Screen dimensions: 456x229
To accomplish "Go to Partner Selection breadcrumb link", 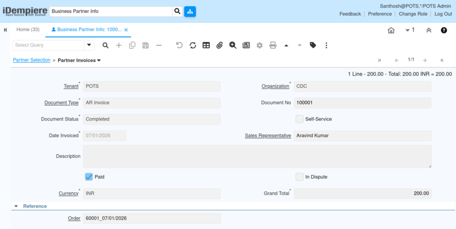I will [32, 60].
